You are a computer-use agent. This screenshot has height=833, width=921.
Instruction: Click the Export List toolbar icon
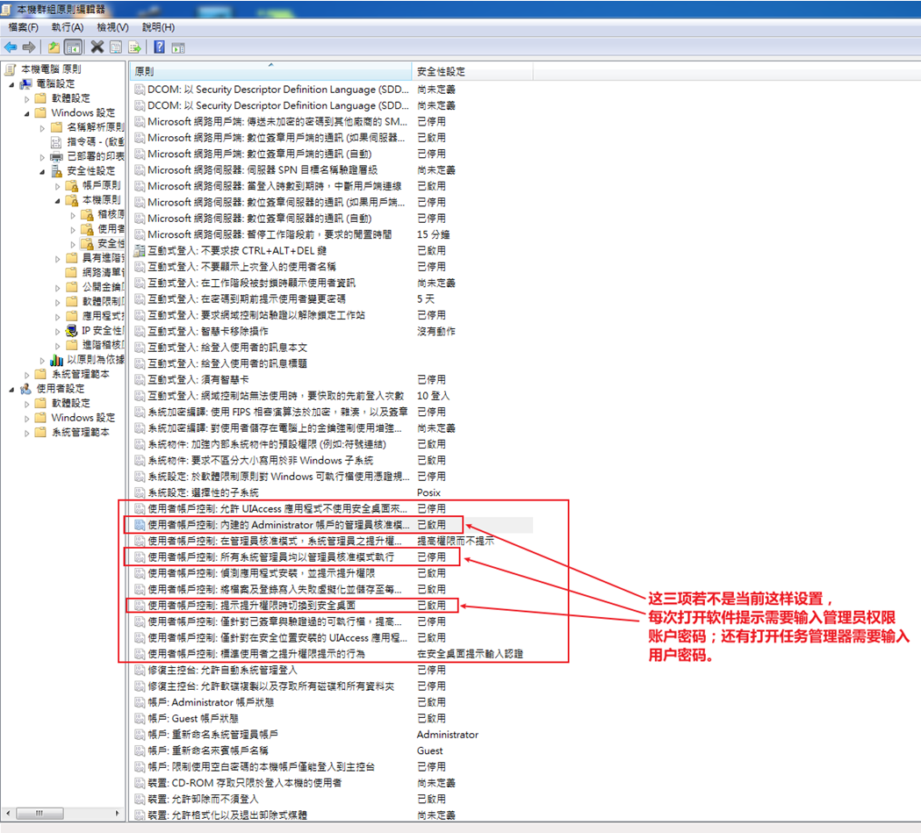coord(134,47)
